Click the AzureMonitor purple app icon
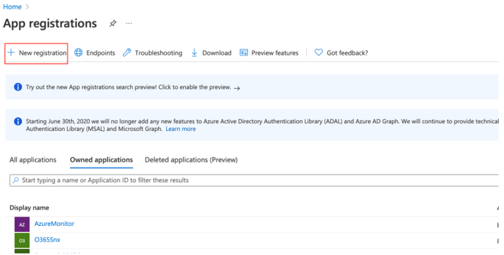 pyautogui.click(x=21, y=224)
